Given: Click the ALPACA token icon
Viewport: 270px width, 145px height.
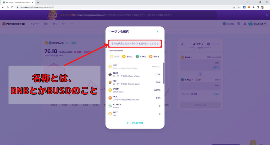Looking at the screenshot, I should tap(110, 106).
